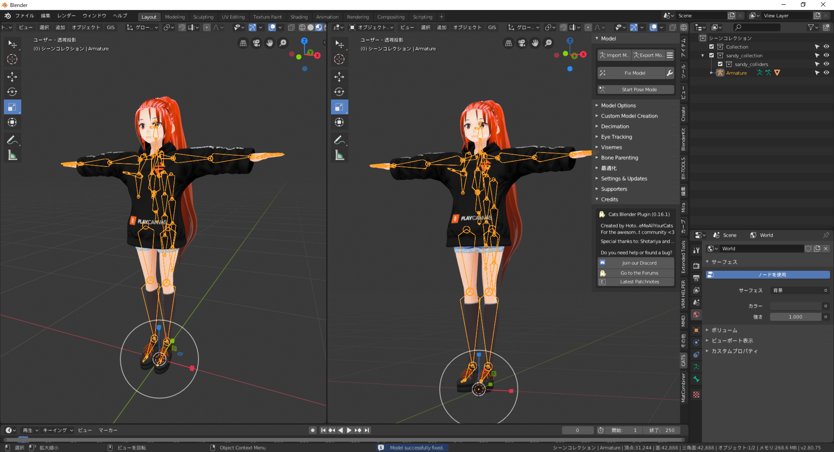Uncheck the sandy_colliders checkbox
The height and width of the screenshot is (452, 834).
coord(720,64)
